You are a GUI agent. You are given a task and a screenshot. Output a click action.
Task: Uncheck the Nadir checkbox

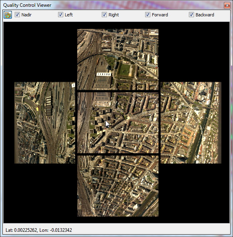click(x=17, y=15)
